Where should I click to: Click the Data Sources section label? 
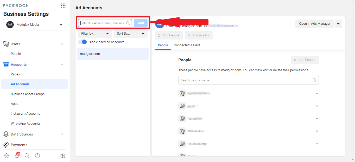pos(22,134)
